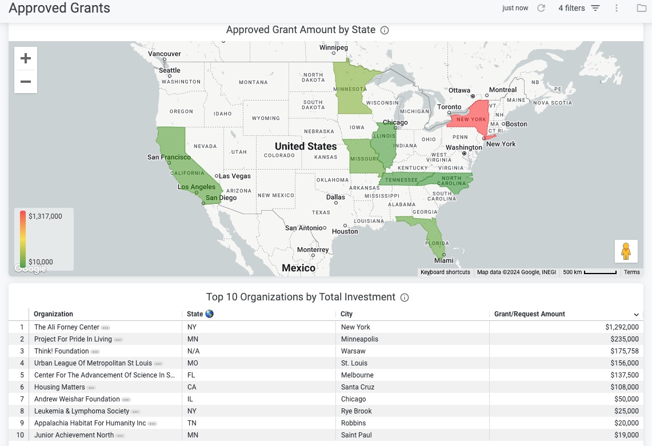This screenshot has width=652, height=446.
Task: Zoom in on the map
Action: (x=26, y=58)
